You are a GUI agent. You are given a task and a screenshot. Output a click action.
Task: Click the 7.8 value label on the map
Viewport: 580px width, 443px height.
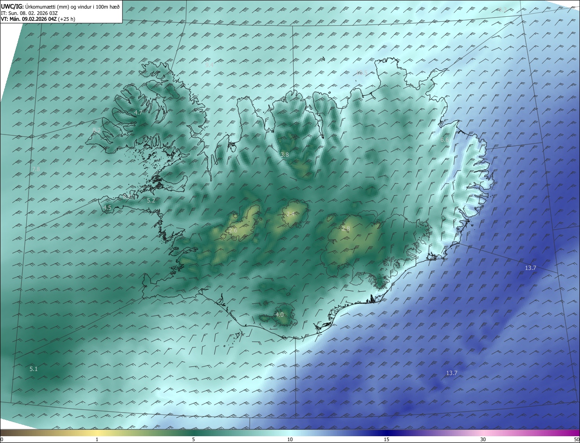(x=36, y=169)
